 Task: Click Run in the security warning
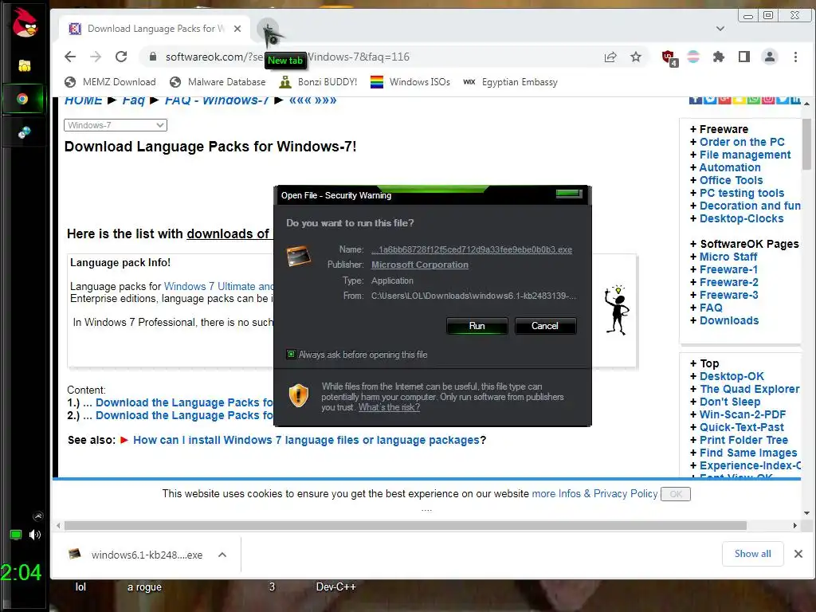coord(477,326)
